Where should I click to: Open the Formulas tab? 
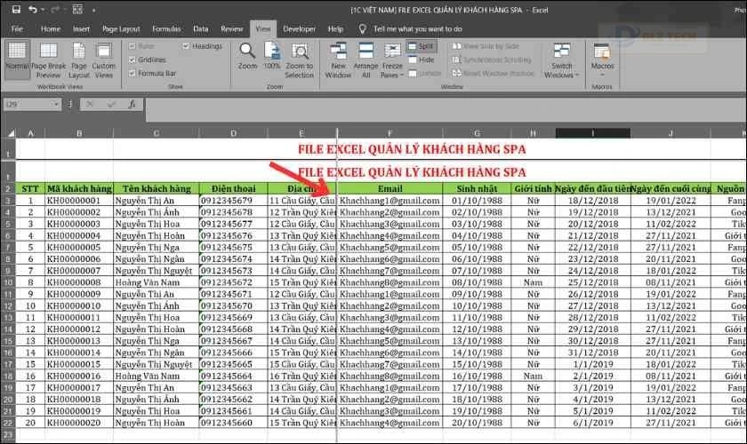[x=166, y=29]
